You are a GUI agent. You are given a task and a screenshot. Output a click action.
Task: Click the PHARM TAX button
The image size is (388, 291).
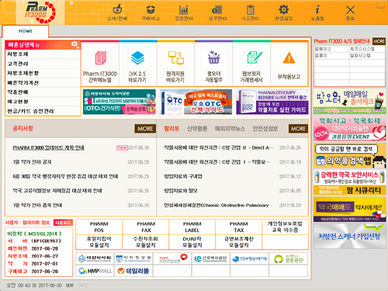pos(239,227)
